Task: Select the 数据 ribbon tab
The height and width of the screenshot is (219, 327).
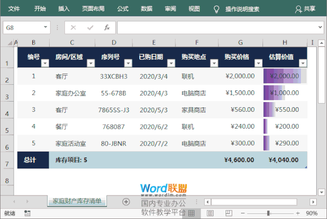Action: [146, 9]
